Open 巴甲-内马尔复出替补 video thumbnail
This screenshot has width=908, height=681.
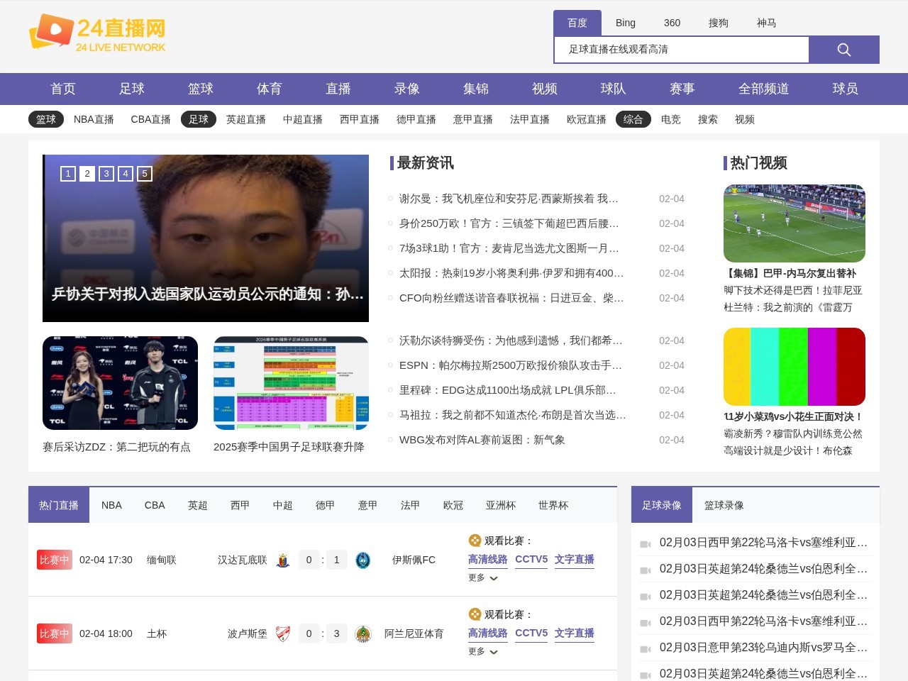pyautogui.click(x=794, y=223)
